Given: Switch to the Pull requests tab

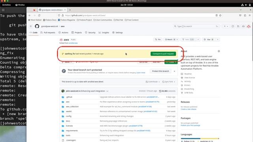Looking at the screenshot, I should point(48,32).
